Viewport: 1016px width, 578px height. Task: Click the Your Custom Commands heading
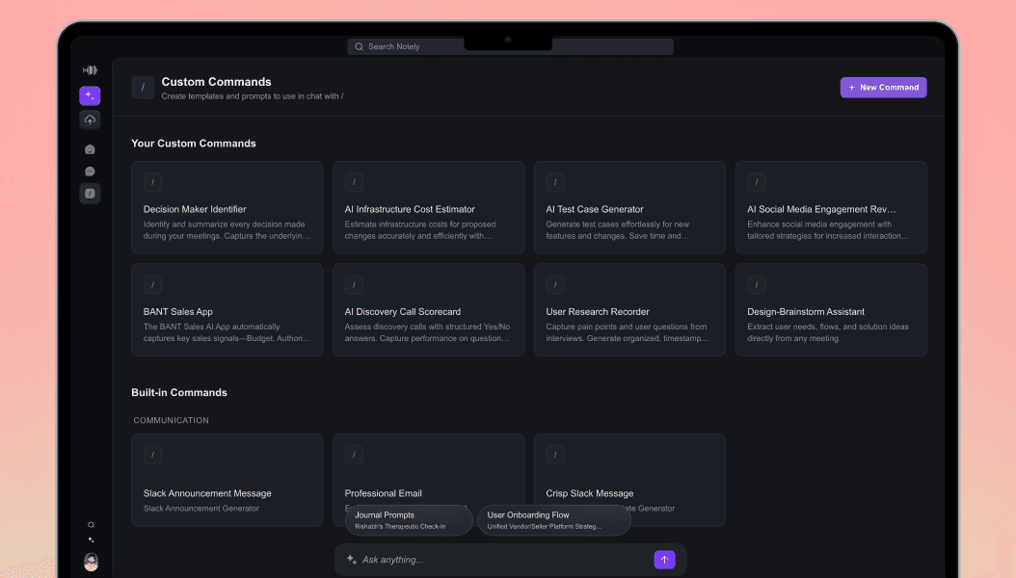click(193, 144)
